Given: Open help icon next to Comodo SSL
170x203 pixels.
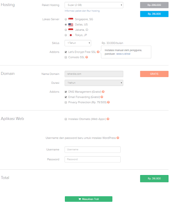Looking at the screenshot, I should 87,57.
